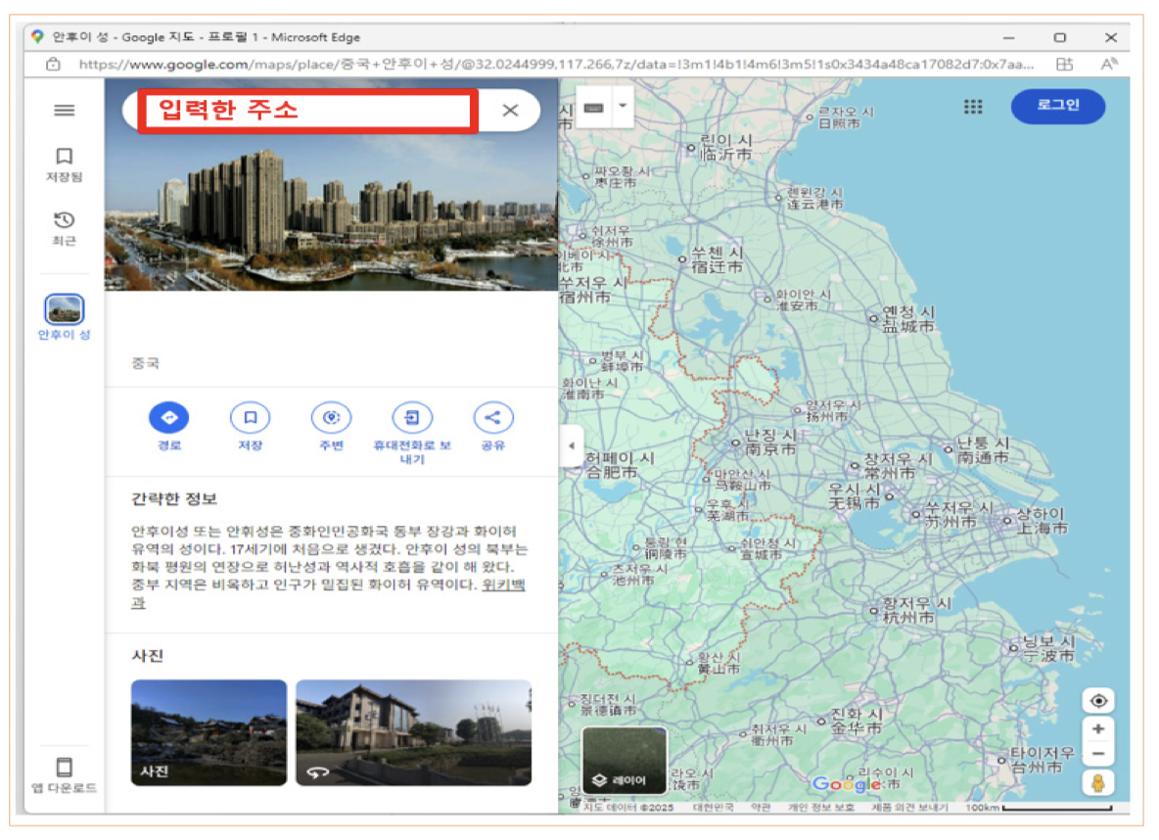The image size is (1159, 840).
Task: Zoom in with the plus button
Action: (x=1098, y=729)
